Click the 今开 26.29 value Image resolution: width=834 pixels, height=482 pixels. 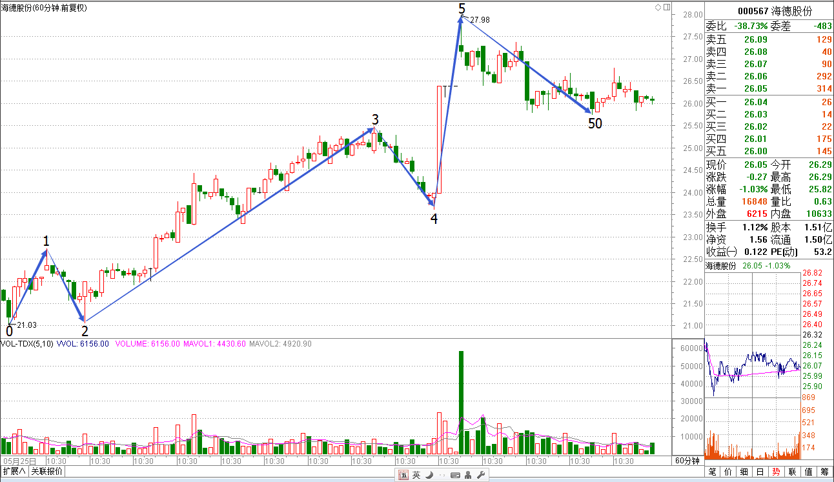click(x=820, y=165)
